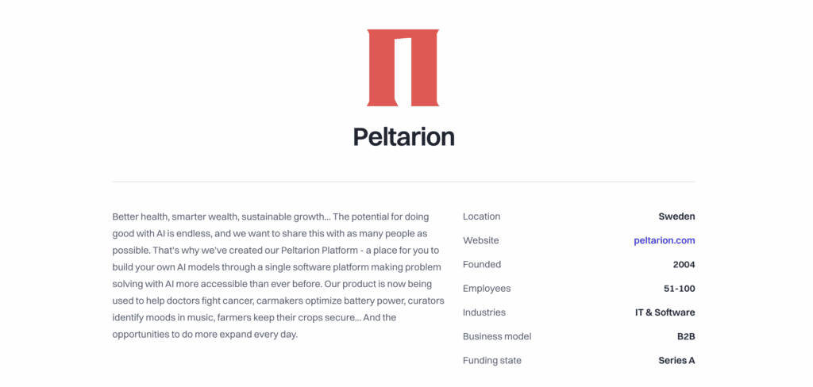Click the Peltarion company name heading
The width and height of the screenshot is (813, 387).
pos(403,136)
